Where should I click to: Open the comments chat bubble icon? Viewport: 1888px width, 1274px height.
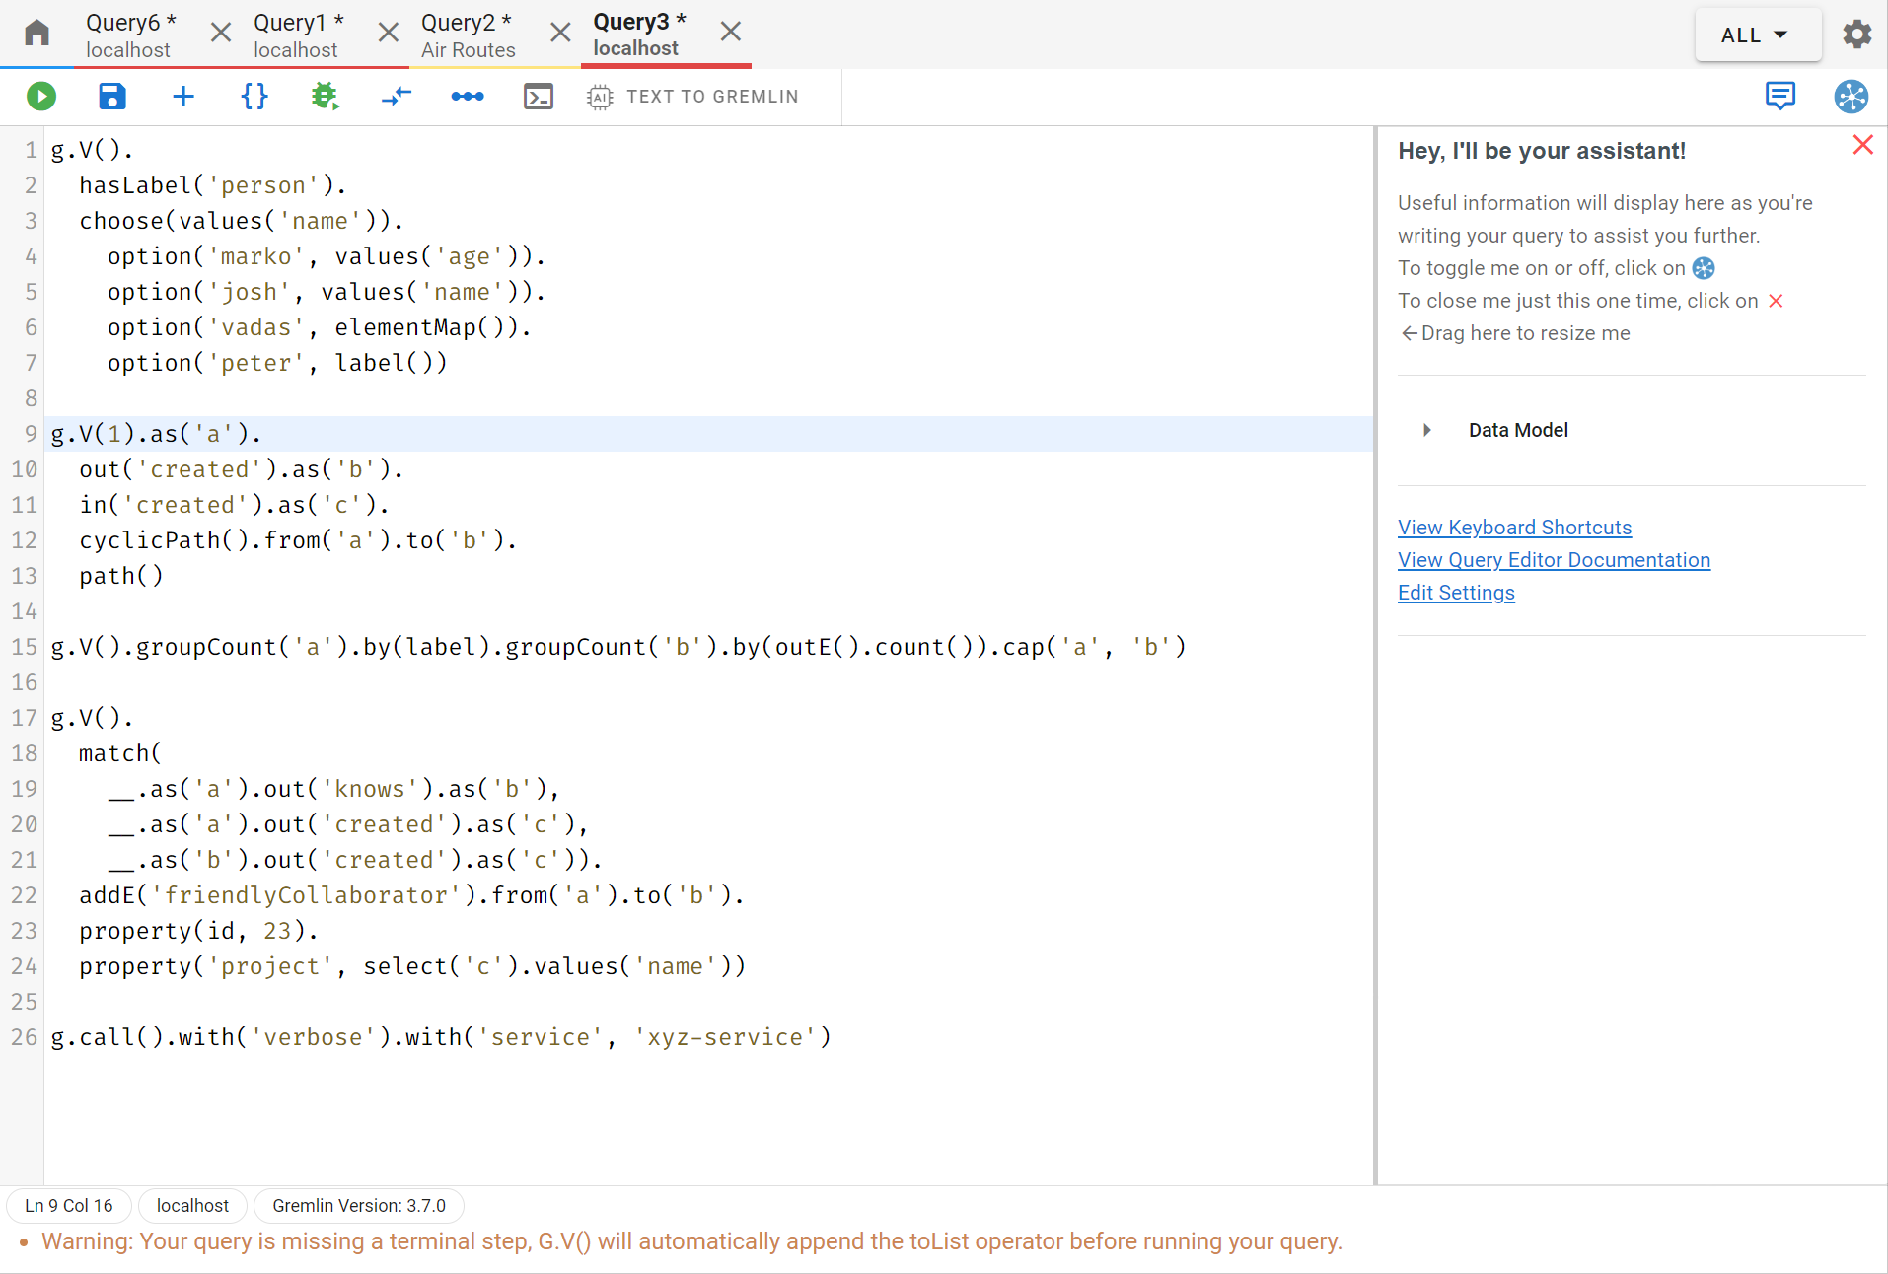coord(1780,96)
